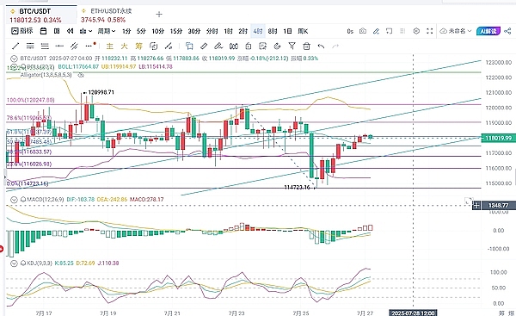Select the brush pen drawing tool
The width and height of the screenshot is (516, 316).
[x=218, y=46]
